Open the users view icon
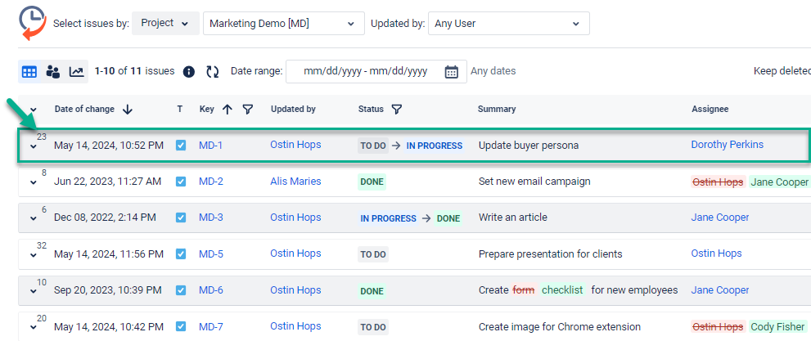The image size is (811, 341). click(53, 72)
